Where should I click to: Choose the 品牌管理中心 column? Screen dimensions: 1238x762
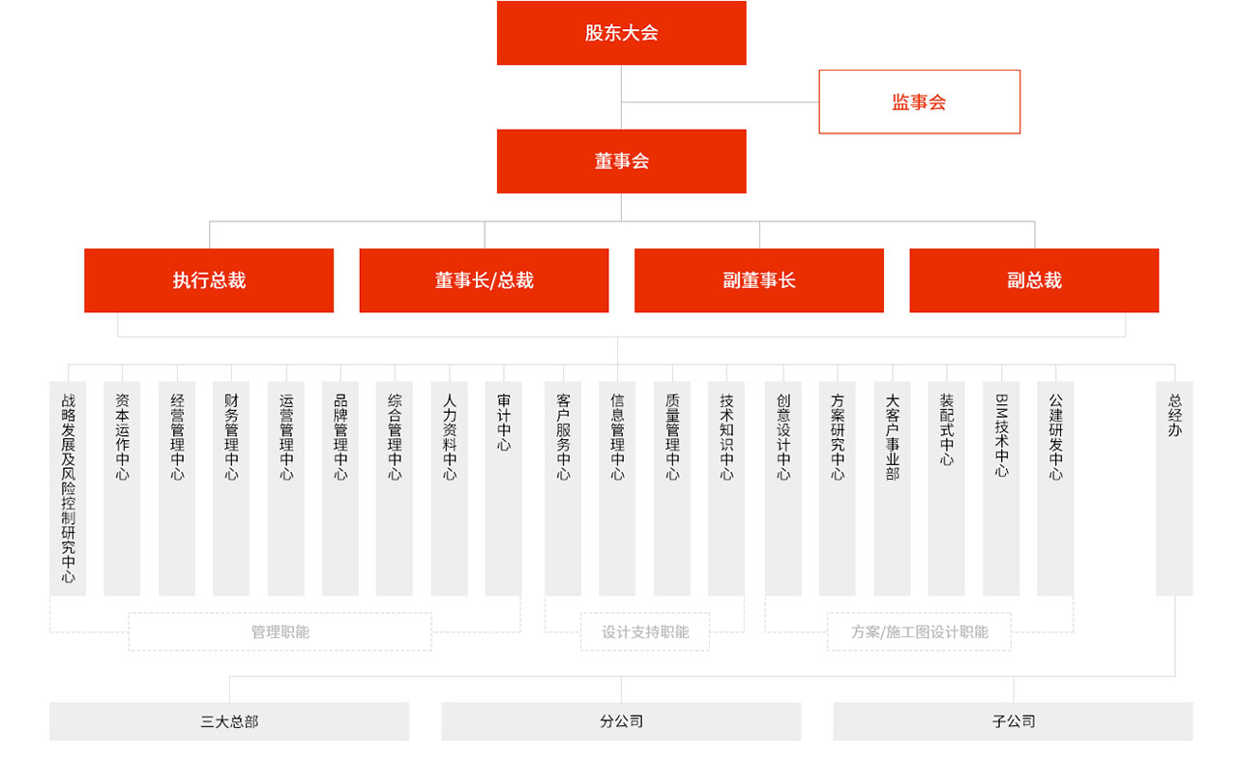pos(340,488)
